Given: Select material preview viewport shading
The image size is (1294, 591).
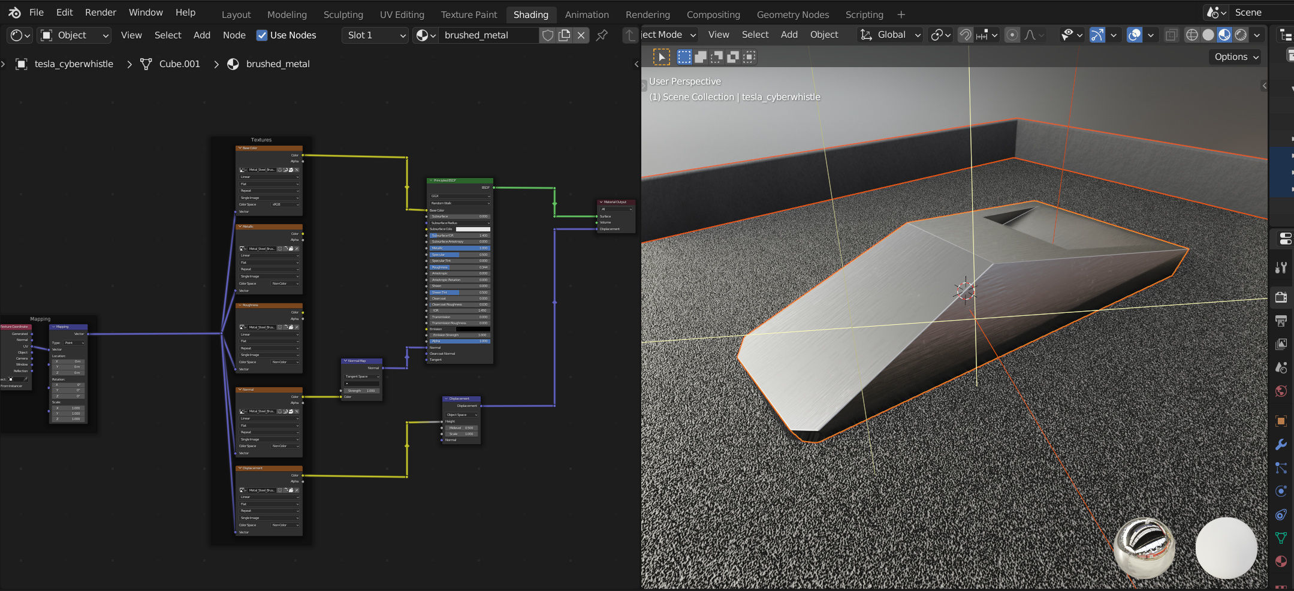Looking at the screenshot, I should point(1224,35).
